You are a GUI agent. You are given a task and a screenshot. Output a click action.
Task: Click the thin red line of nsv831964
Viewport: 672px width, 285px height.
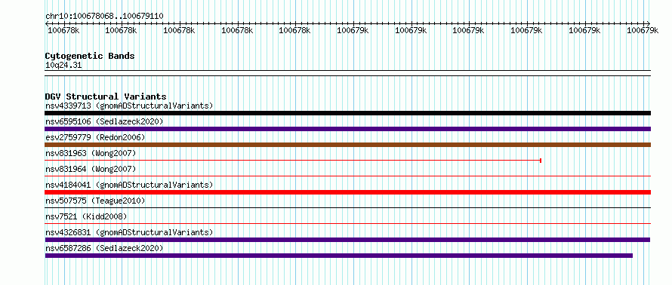[347, 176]
